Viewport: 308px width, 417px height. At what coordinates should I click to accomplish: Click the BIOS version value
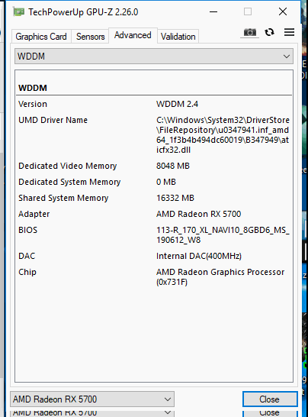(x=223, y=234)
